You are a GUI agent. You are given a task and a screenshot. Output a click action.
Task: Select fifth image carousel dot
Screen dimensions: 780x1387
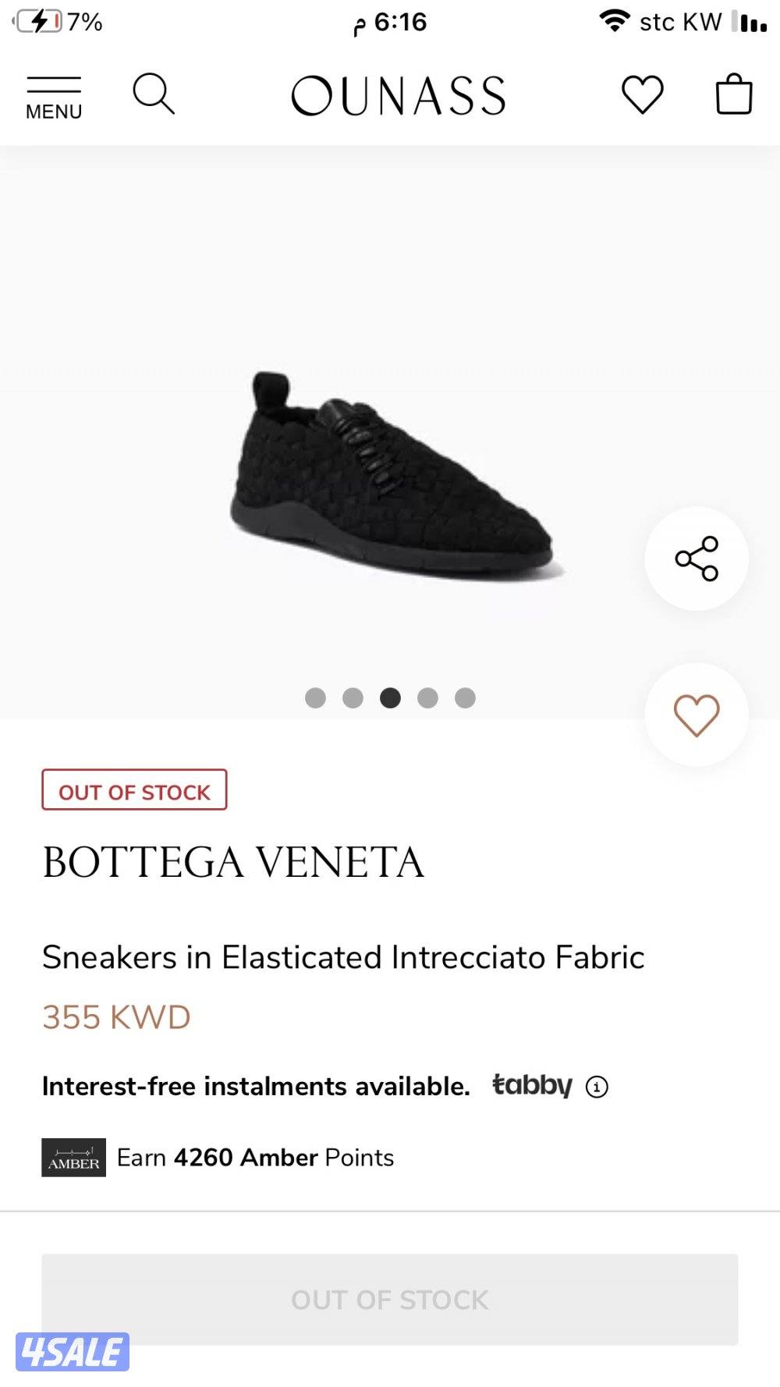point(465,697)
